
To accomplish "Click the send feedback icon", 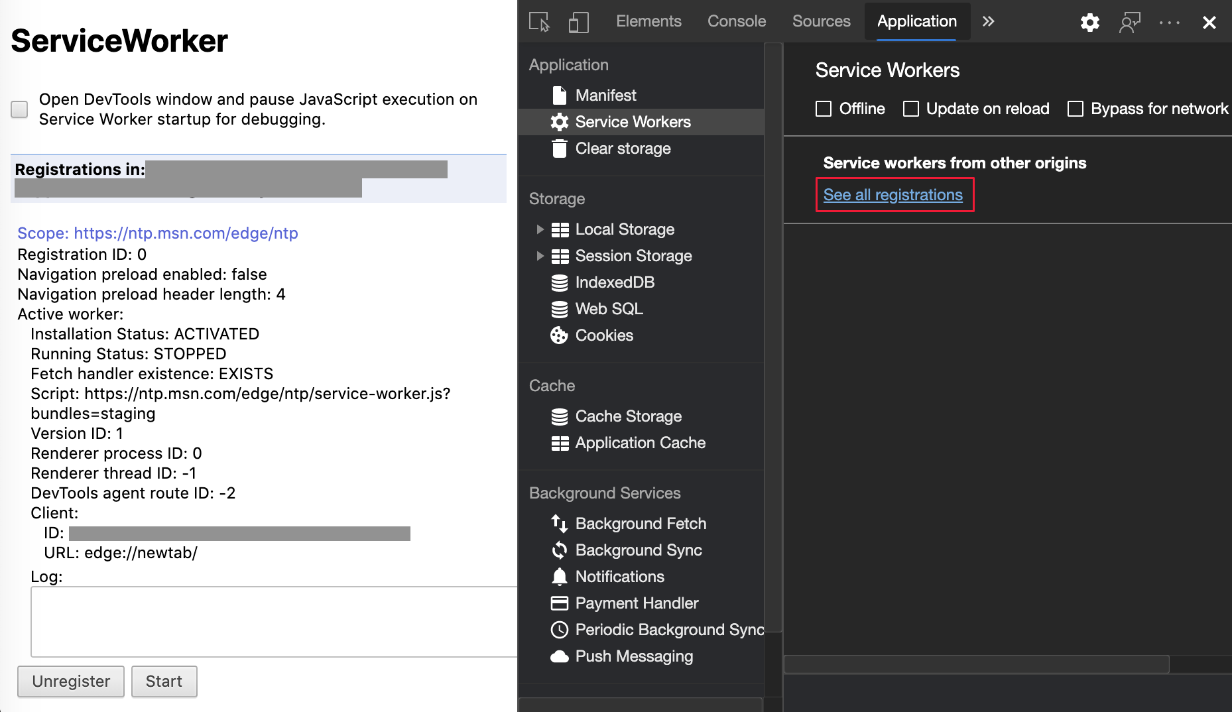I will tap(1129, 23).
